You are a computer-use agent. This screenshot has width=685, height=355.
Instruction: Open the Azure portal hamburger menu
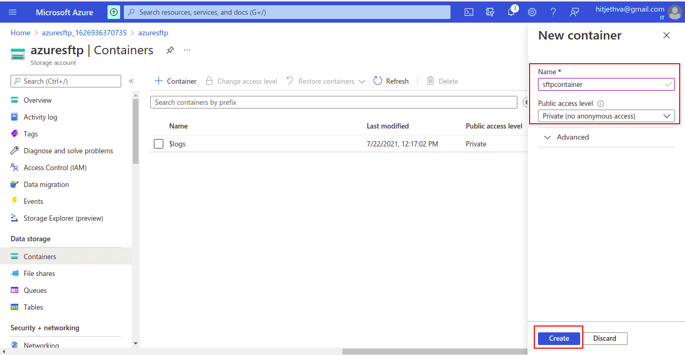(13, 12)
